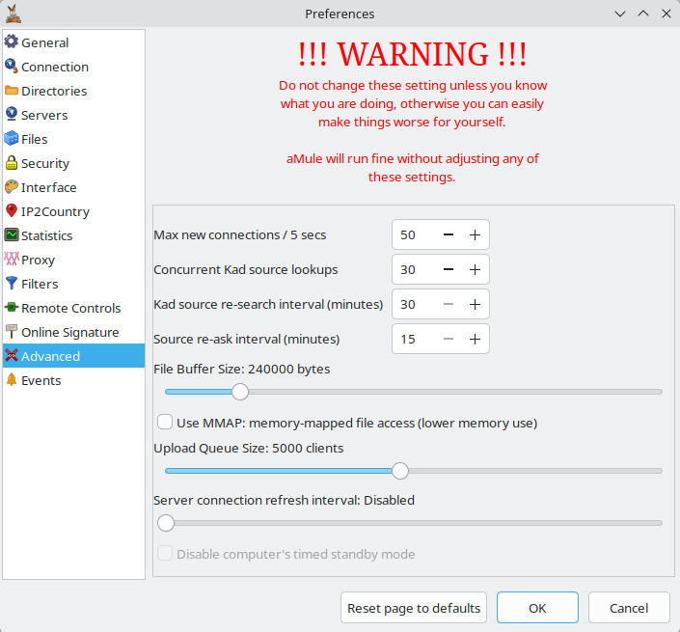
Task: Close the Preferences window
Action: (666, 14)
